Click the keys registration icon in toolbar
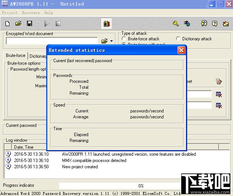The width and height of the screenshot is (233, 196). (x=176, y=23)
